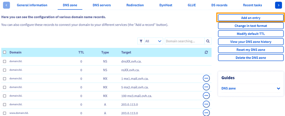Open actions menu for domain.tld. A record
This screenshot has width=285, height=116.
coord(206,104)
